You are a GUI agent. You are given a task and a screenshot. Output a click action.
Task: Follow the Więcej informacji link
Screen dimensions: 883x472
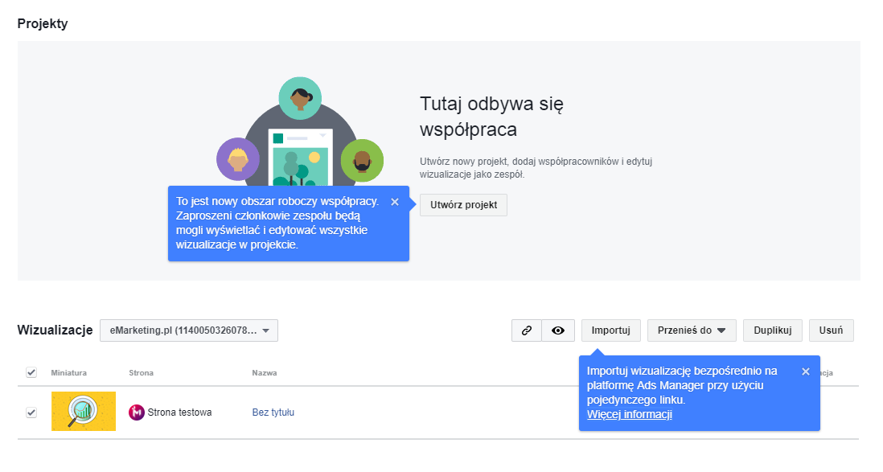[630, 415]
